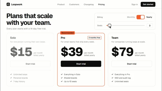The width and height of the screenshot is (162, 91).
Task: Click the Seats slider handle
Action: pos(110,26)
